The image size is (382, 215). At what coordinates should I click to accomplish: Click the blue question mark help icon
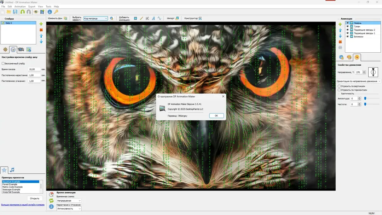(x=51, y=207)
